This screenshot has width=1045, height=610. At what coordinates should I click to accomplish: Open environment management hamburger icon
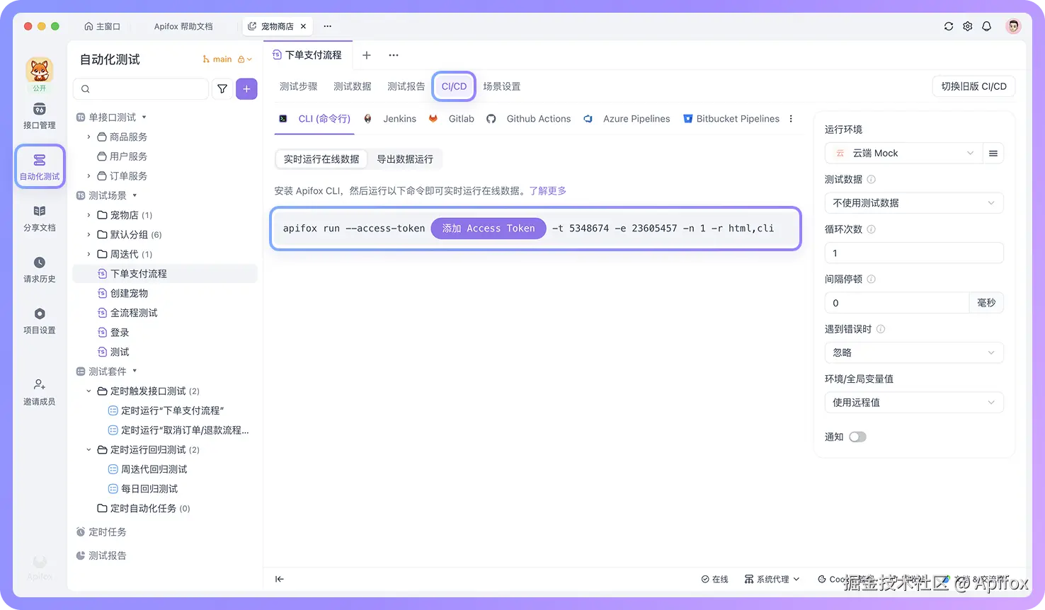[993, 154]
